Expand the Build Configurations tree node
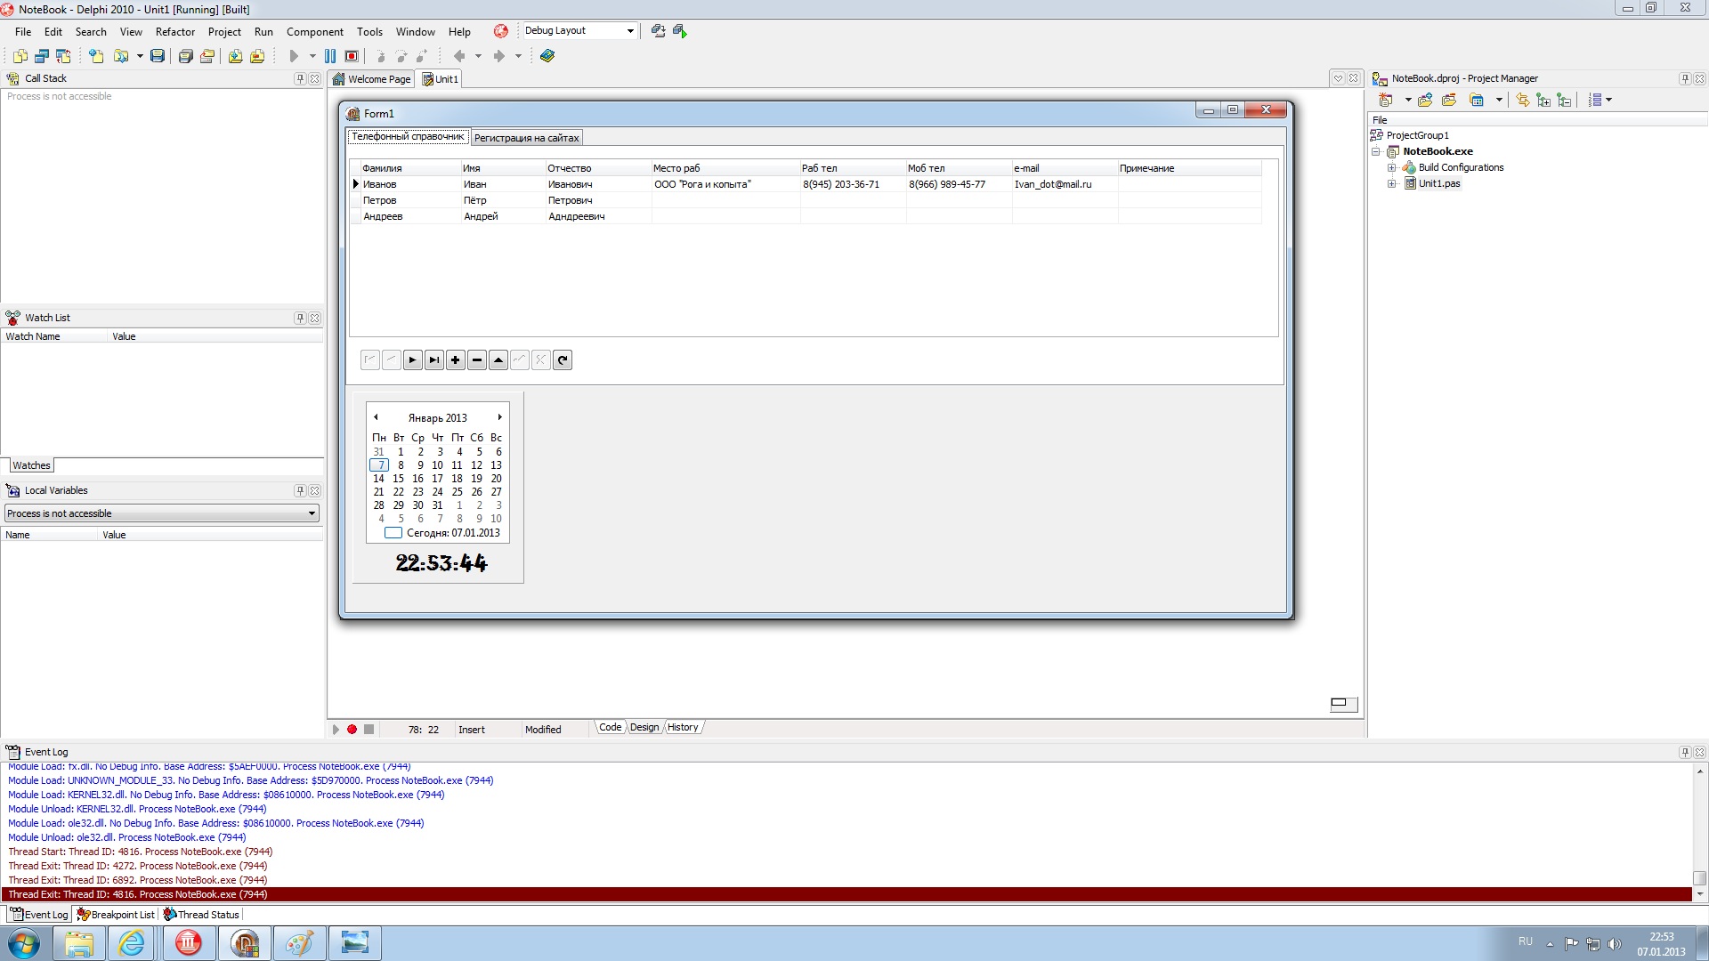 (1391, 167)
